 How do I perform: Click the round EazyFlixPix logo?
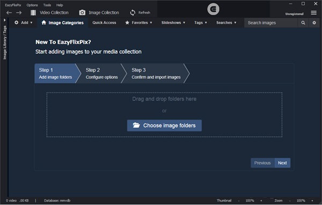click(x=213, y=9)
